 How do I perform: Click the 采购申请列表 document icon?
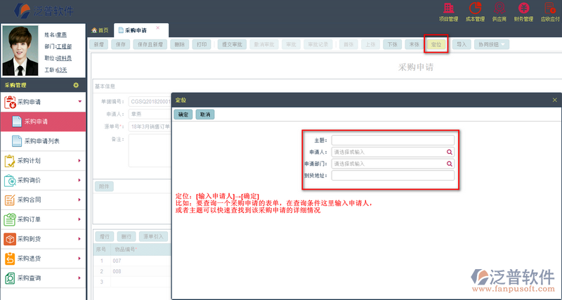(17, 141)
